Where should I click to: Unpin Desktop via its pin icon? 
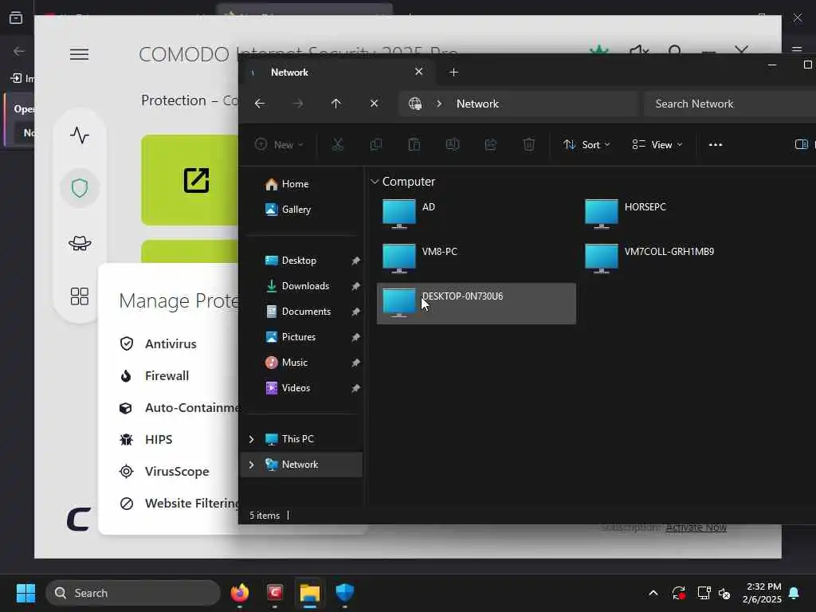click(355, 261)
